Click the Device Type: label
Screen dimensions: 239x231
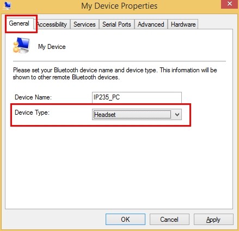pos(32,113)
